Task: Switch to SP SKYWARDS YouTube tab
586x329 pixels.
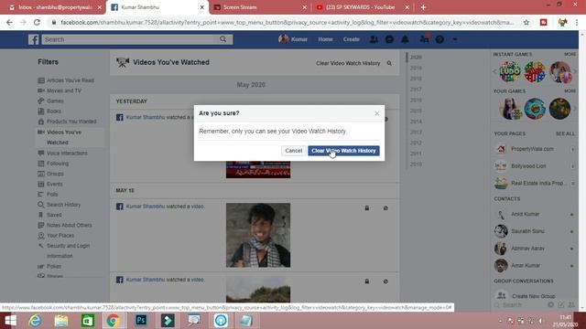Action: click(361, 7)
